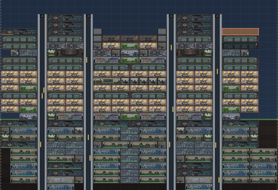278x190 pixels.
Task: Select ground-level office in leftmost tower
Action: (28, 116)
